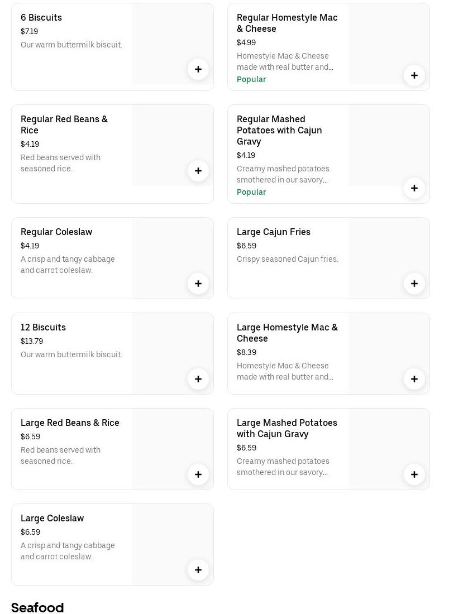This screenshot has width=449, height=614.
Task: Open 12 Biscuits item name
Action: coord(44,328)
